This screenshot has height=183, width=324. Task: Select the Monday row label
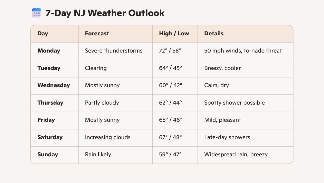click(49, 51)
